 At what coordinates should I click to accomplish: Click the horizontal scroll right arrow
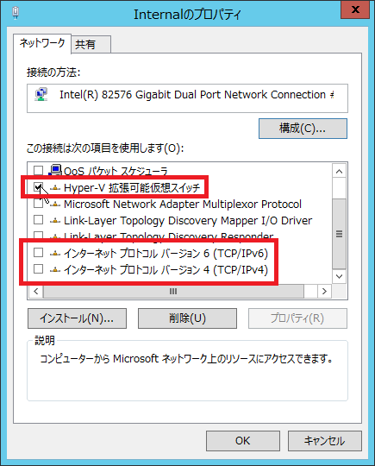(x=324, y=292)
